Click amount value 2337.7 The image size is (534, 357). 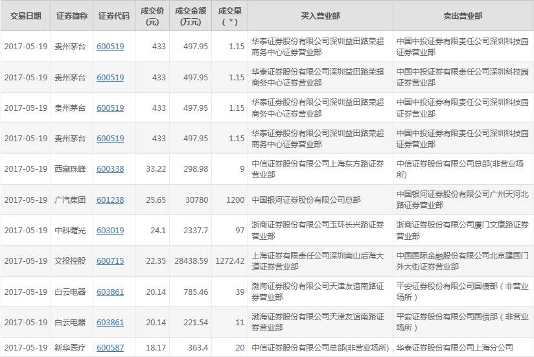pyautogui.click(x=196, y=231)
